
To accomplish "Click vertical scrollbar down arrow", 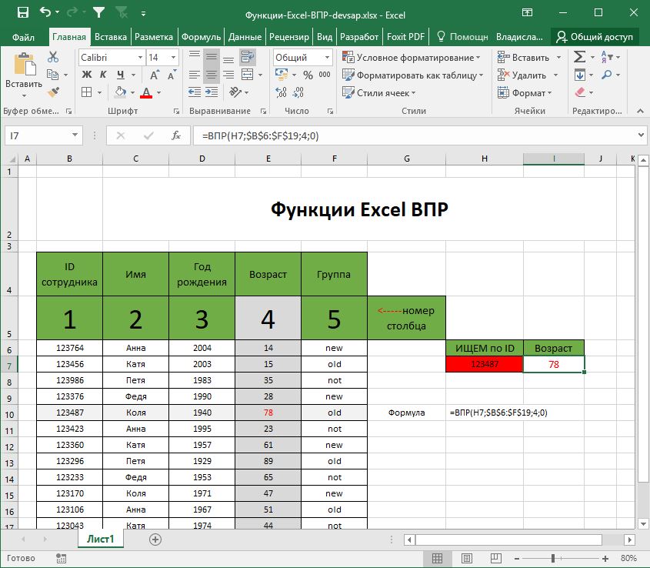I will (x=643, y=523).
